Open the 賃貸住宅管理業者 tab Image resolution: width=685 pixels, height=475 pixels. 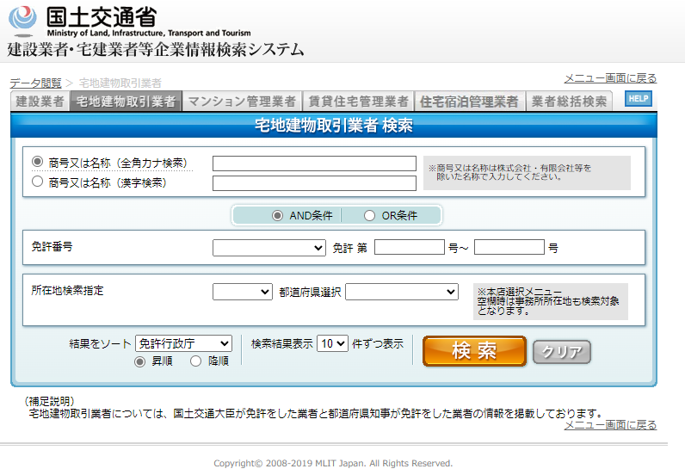coord(358,102)
